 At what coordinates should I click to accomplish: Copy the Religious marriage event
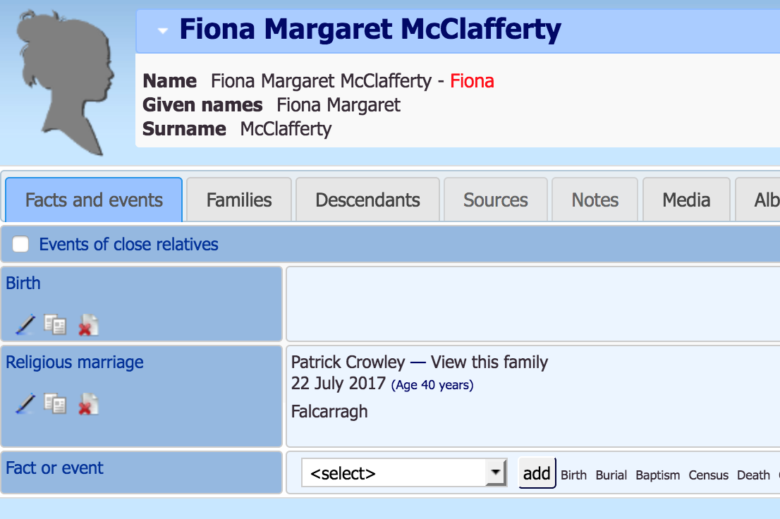pyautogui.click(x=55, y=403)
